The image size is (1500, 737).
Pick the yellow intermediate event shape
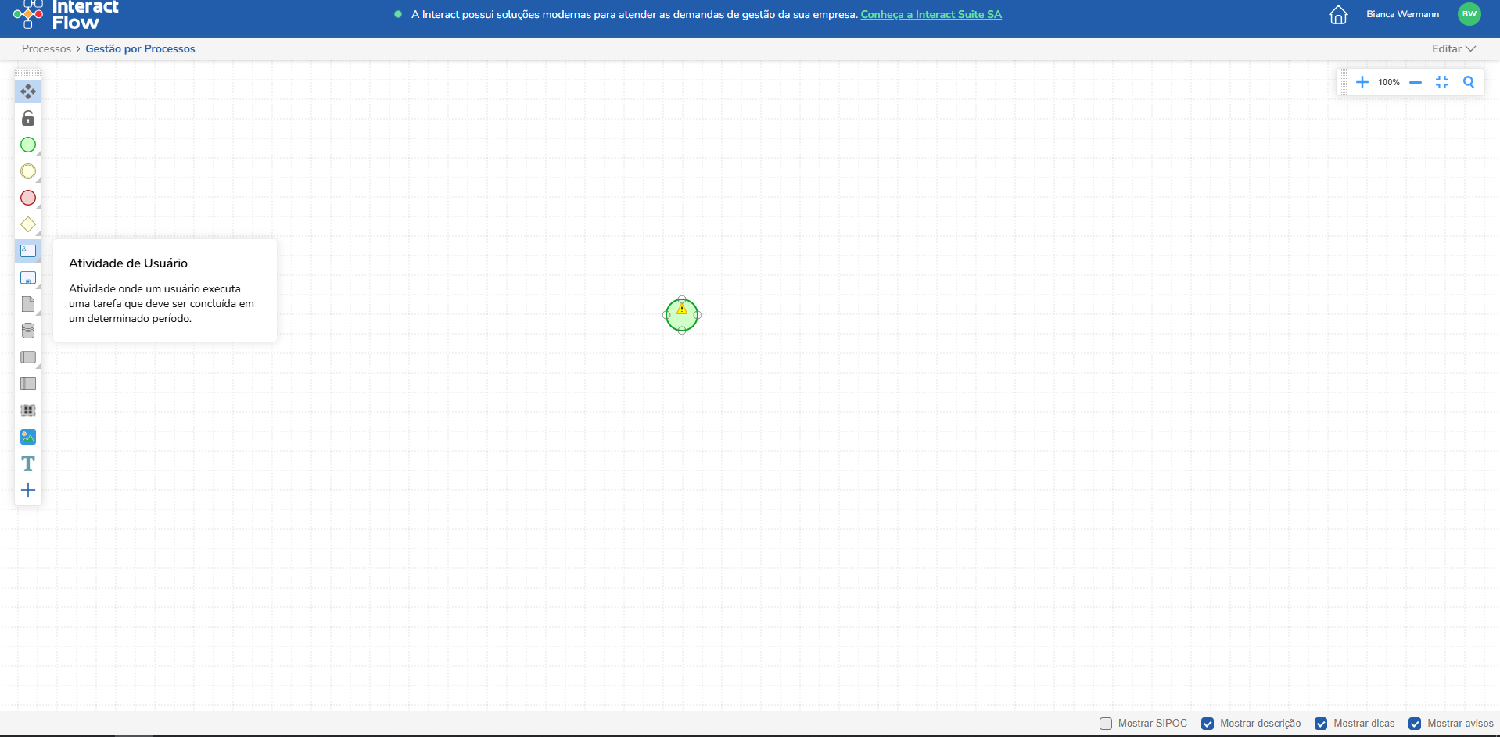pyautogui.click(x=28, y=171)
